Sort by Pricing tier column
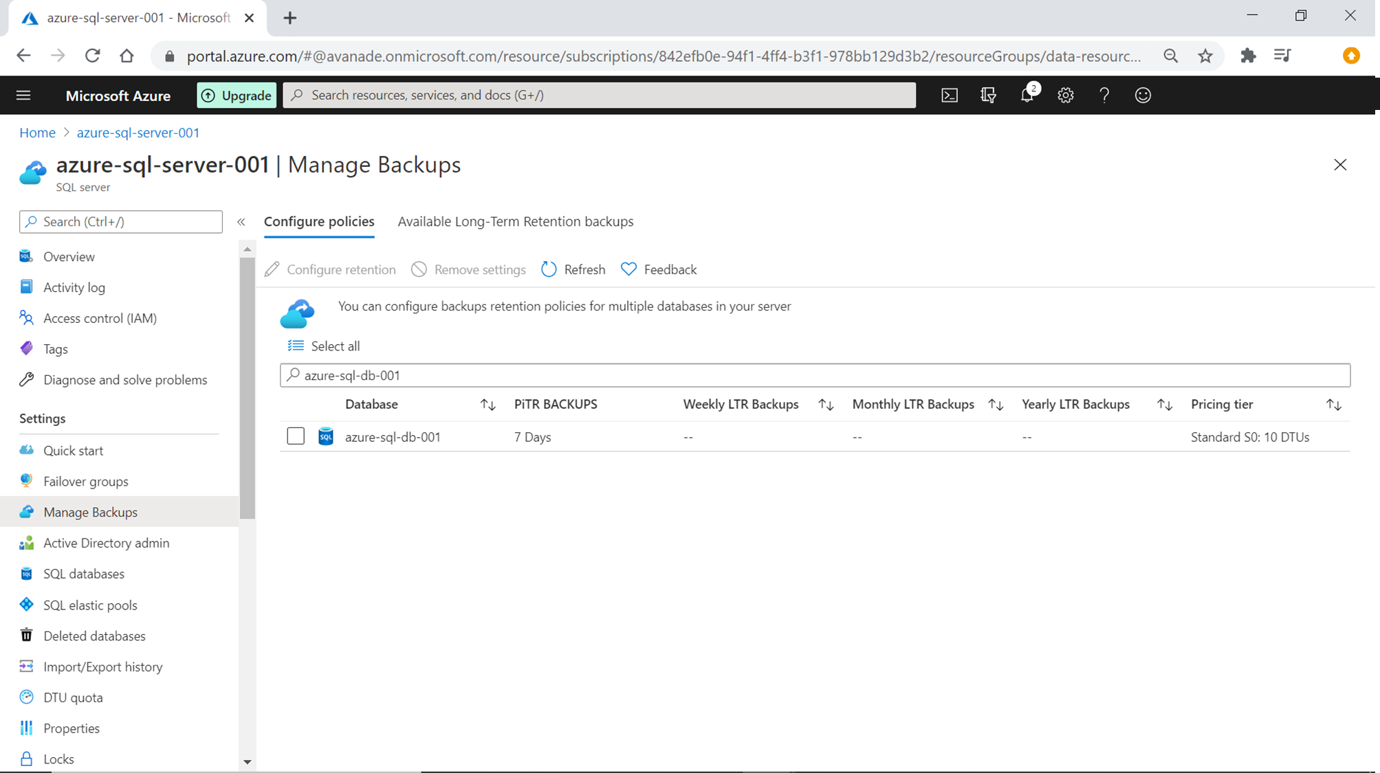Screen dimensions: 1380x773 pos(1333,405)
